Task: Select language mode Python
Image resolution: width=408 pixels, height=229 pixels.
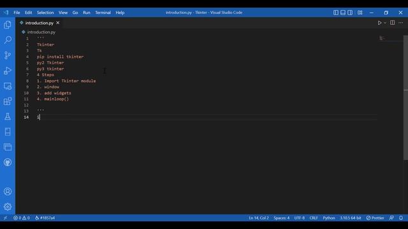Action: 329,218
